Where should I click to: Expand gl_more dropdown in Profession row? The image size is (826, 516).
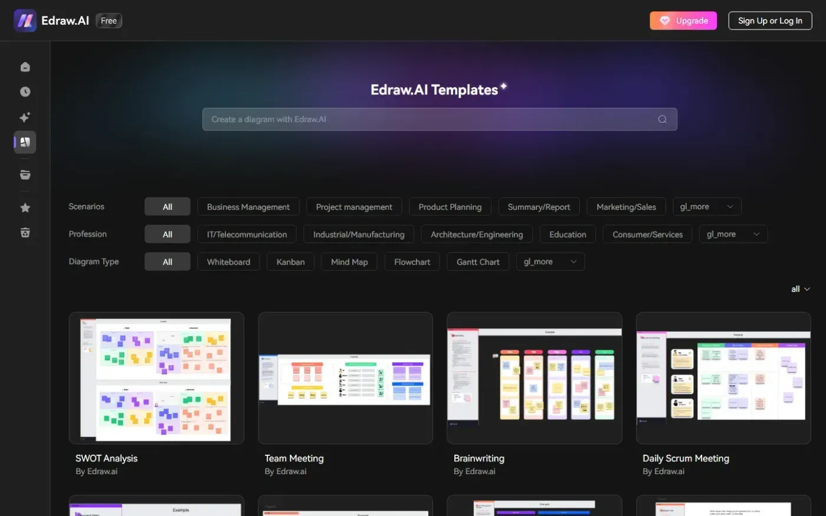(x=733, y=234)
